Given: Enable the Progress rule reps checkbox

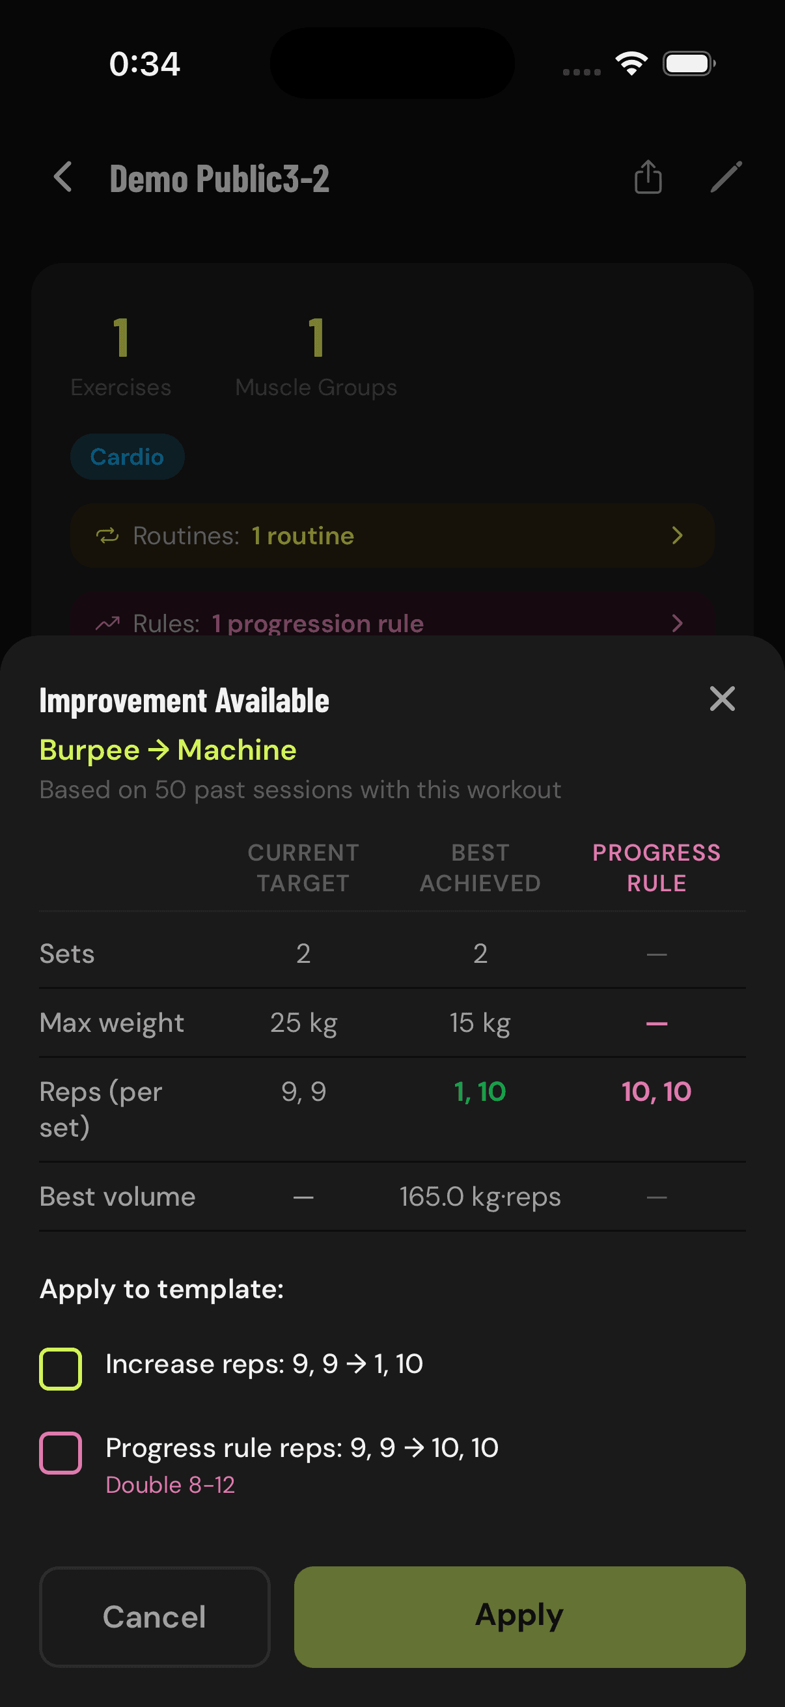Looking at the screenshot, I should point(61,1450).
